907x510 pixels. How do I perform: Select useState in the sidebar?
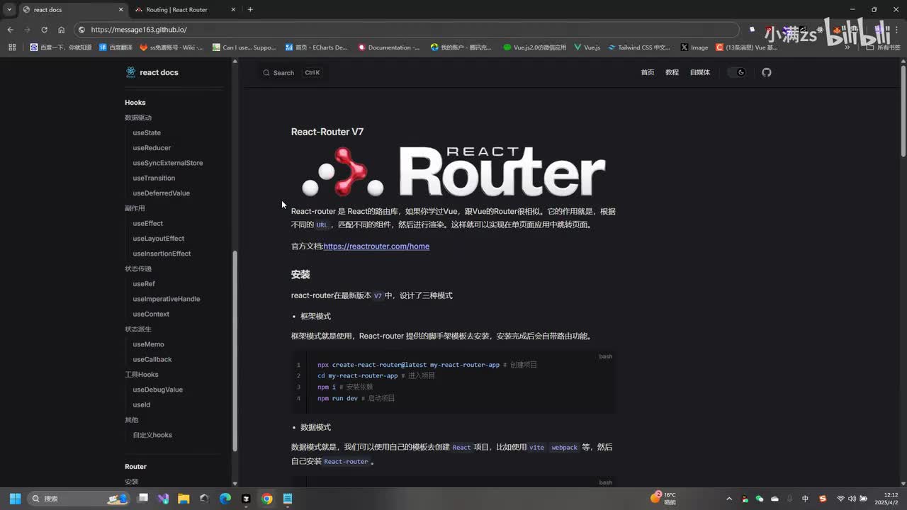(x=147, y=132)
